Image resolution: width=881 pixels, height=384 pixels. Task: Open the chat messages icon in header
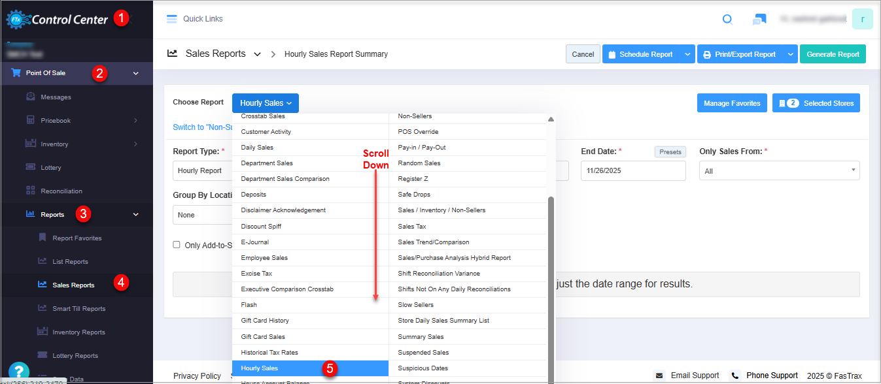(759, 20)
